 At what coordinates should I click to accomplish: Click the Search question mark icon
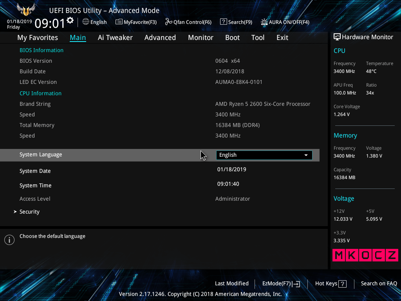click(223, 22)
